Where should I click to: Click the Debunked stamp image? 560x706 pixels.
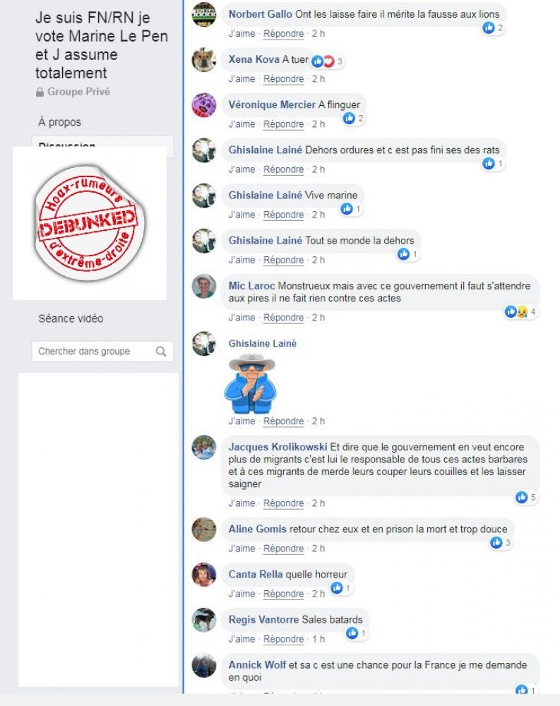tap(90, 223)
